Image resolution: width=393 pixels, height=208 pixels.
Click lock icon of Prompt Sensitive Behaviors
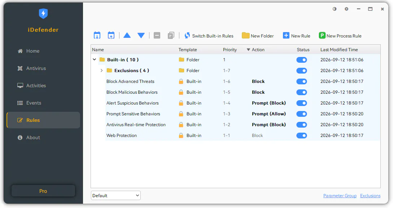click(181, 114)
